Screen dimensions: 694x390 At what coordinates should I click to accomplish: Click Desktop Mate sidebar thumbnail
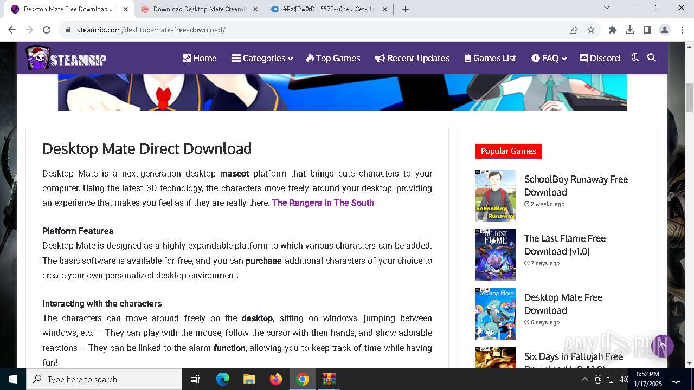pos(496,314)
